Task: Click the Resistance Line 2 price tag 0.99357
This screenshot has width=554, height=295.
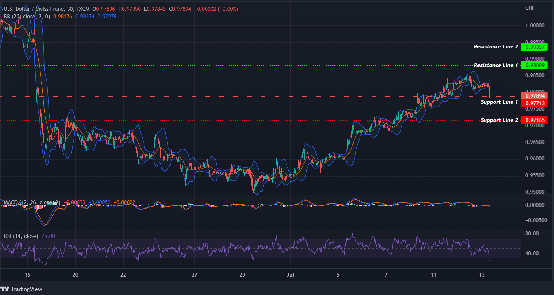Action: pos(534,47)
